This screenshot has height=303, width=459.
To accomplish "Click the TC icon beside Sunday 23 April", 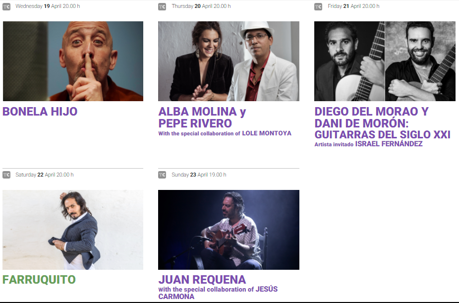I will (162, 175).
